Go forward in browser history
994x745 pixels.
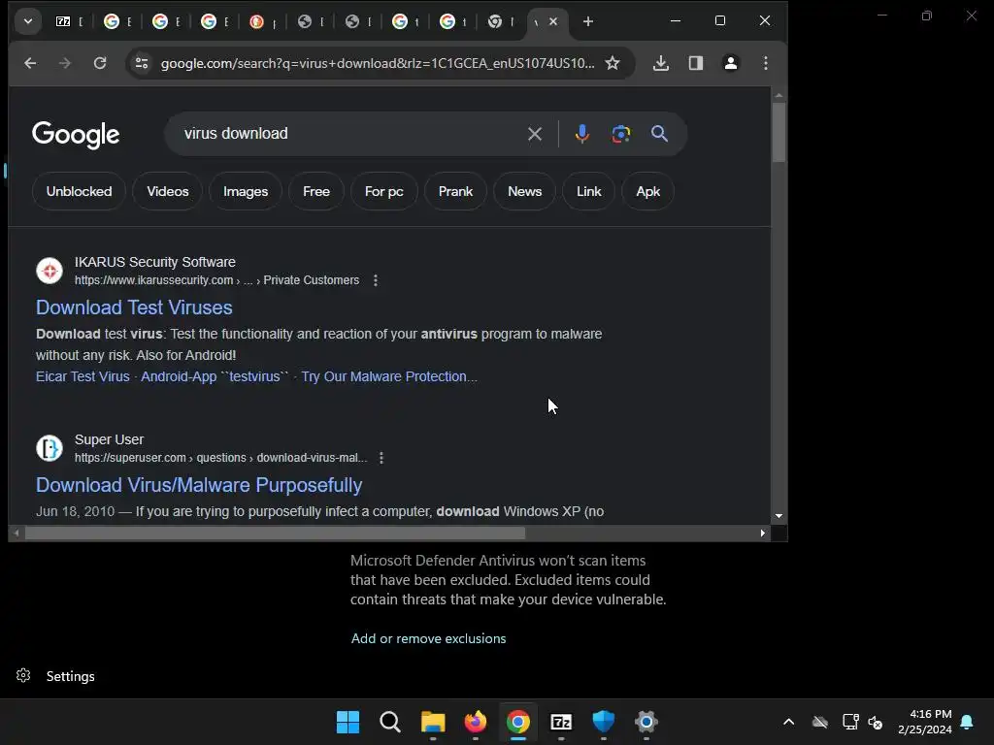point(65,63)
